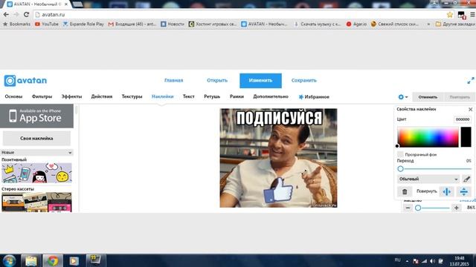The image size is (476, 267).
Task: Show hidden tray icons arrow
Action: tap(407, 261)
